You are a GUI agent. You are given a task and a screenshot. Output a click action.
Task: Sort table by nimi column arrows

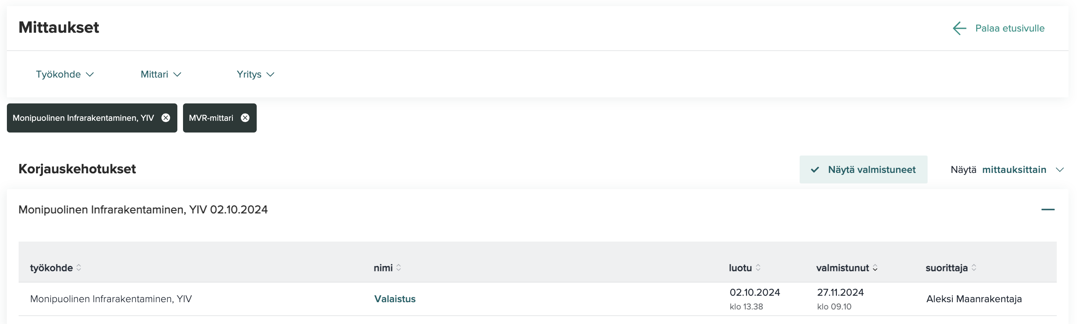398,268
